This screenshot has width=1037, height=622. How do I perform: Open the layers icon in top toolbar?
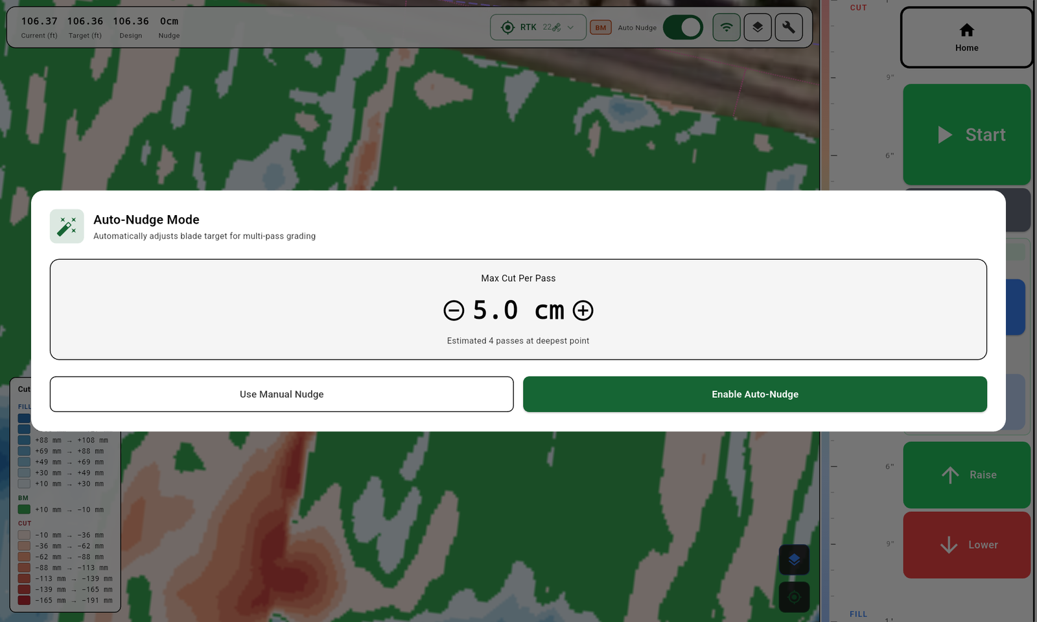758,27
